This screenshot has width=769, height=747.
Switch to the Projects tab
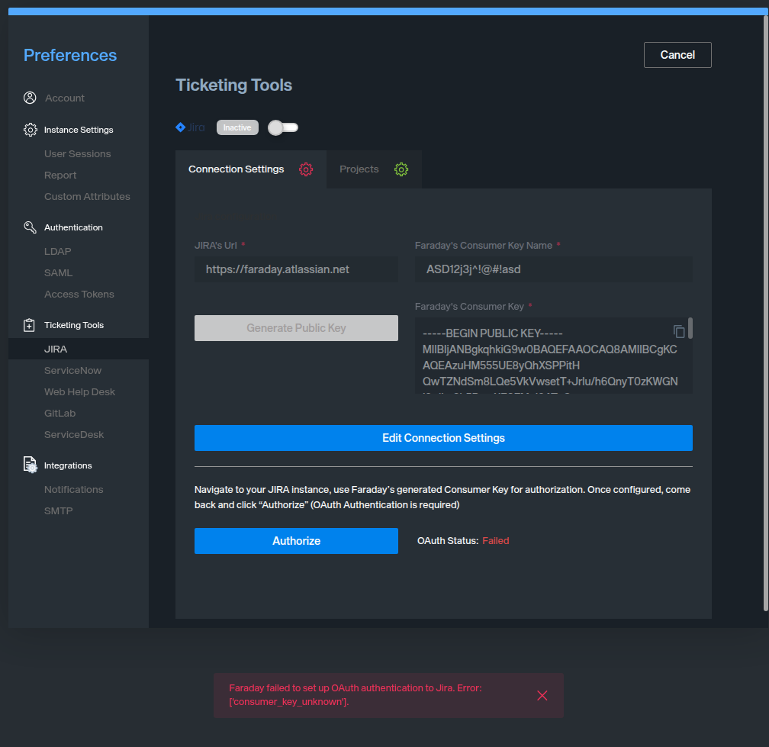[x=359, y=169]
